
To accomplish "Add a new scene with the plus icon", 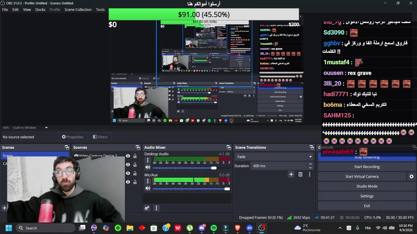I will coord(5,208).
